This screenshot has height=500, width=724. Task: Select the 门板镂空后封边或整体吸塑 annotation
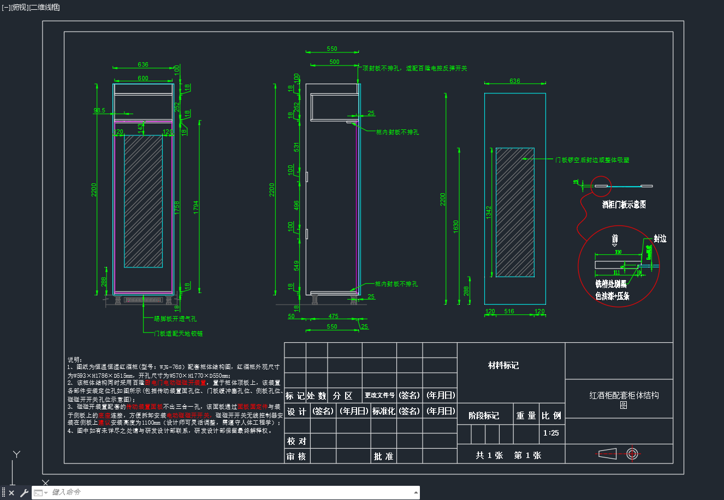click(x=592, y=160)
